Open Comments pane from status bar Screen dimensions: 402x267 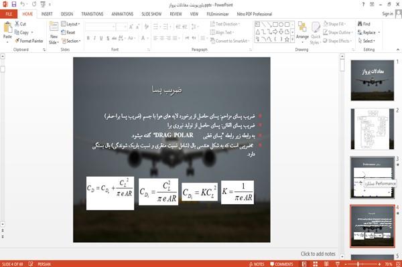281,264
